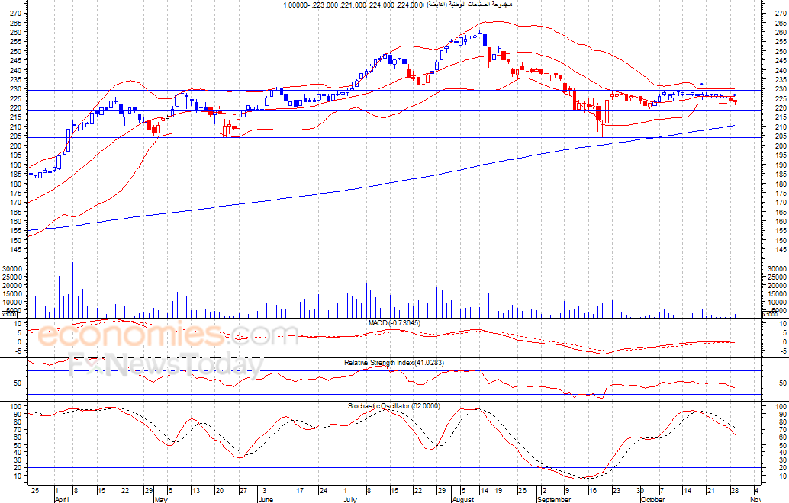Screen dimensions: 789x503
Task: Click price 270 on the left axis
Action: pos(15,14)
